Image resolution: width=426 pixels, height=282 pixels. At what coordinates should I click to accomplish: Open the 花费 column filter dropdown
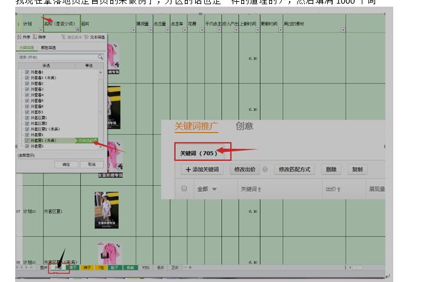(x=202, y=30)
